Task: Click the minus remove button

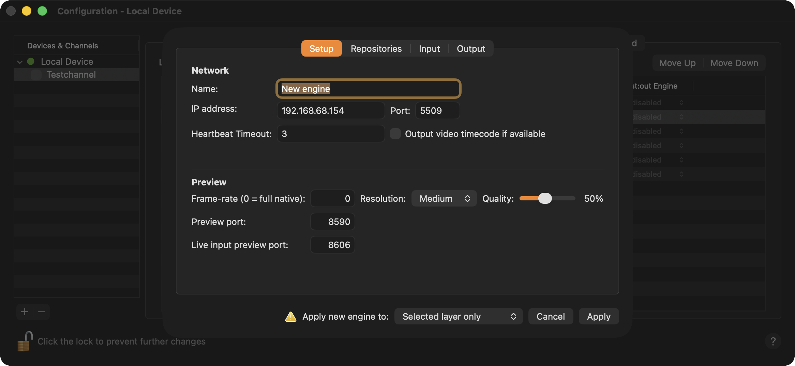Action: (x=42, y=311)
